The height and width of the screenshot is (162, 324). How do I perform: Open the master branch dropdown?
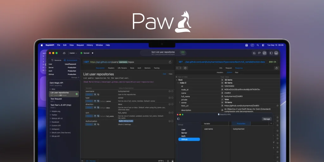[73, 53]
